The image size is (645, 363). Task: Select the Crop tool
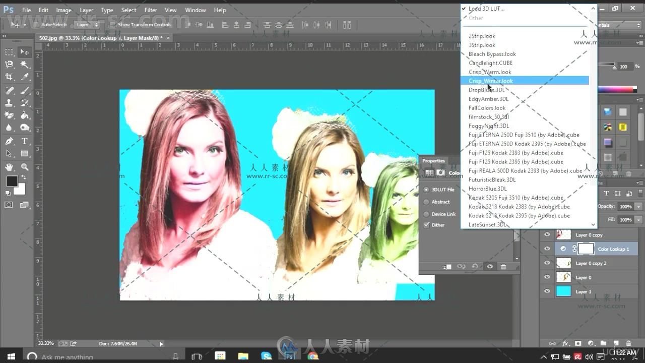pyautogui.click(x=9, y=77)
